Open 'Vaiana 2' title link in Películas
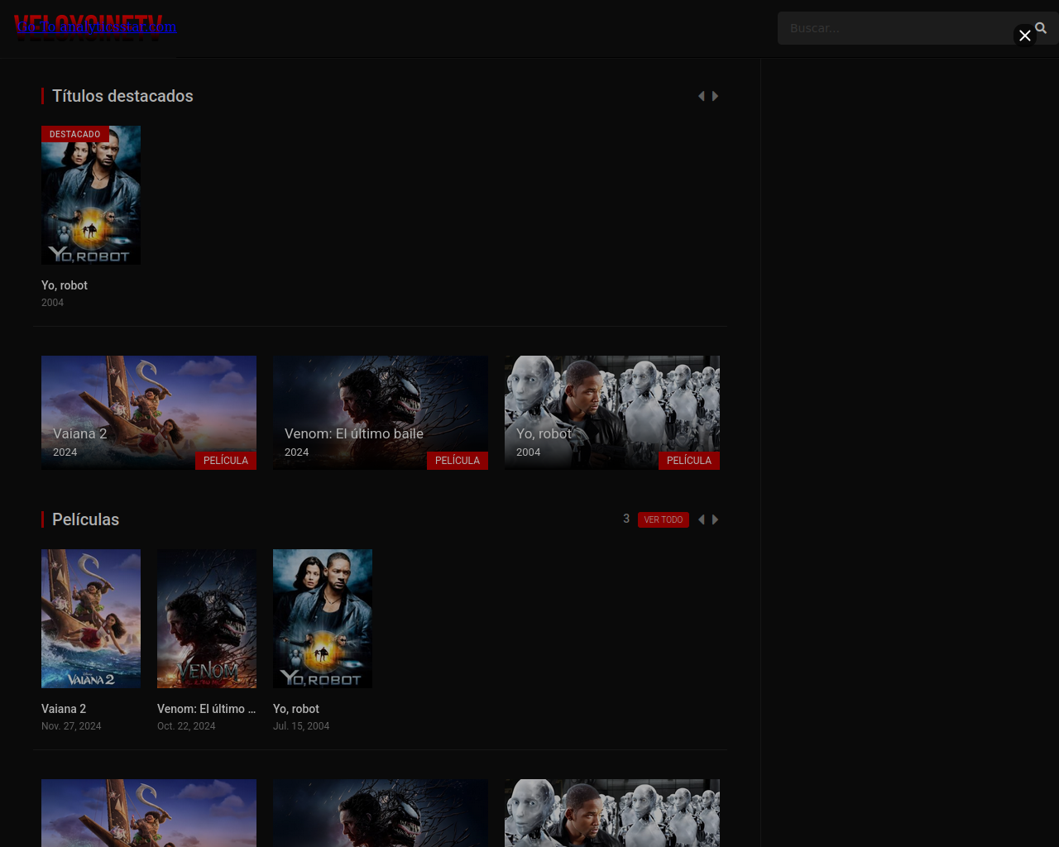 point(64,709)
